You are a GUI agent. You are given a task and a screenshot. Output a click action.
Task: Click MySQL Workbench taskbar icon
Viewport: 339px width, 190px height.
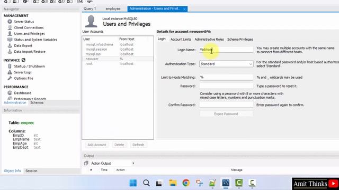pos(226,183)
